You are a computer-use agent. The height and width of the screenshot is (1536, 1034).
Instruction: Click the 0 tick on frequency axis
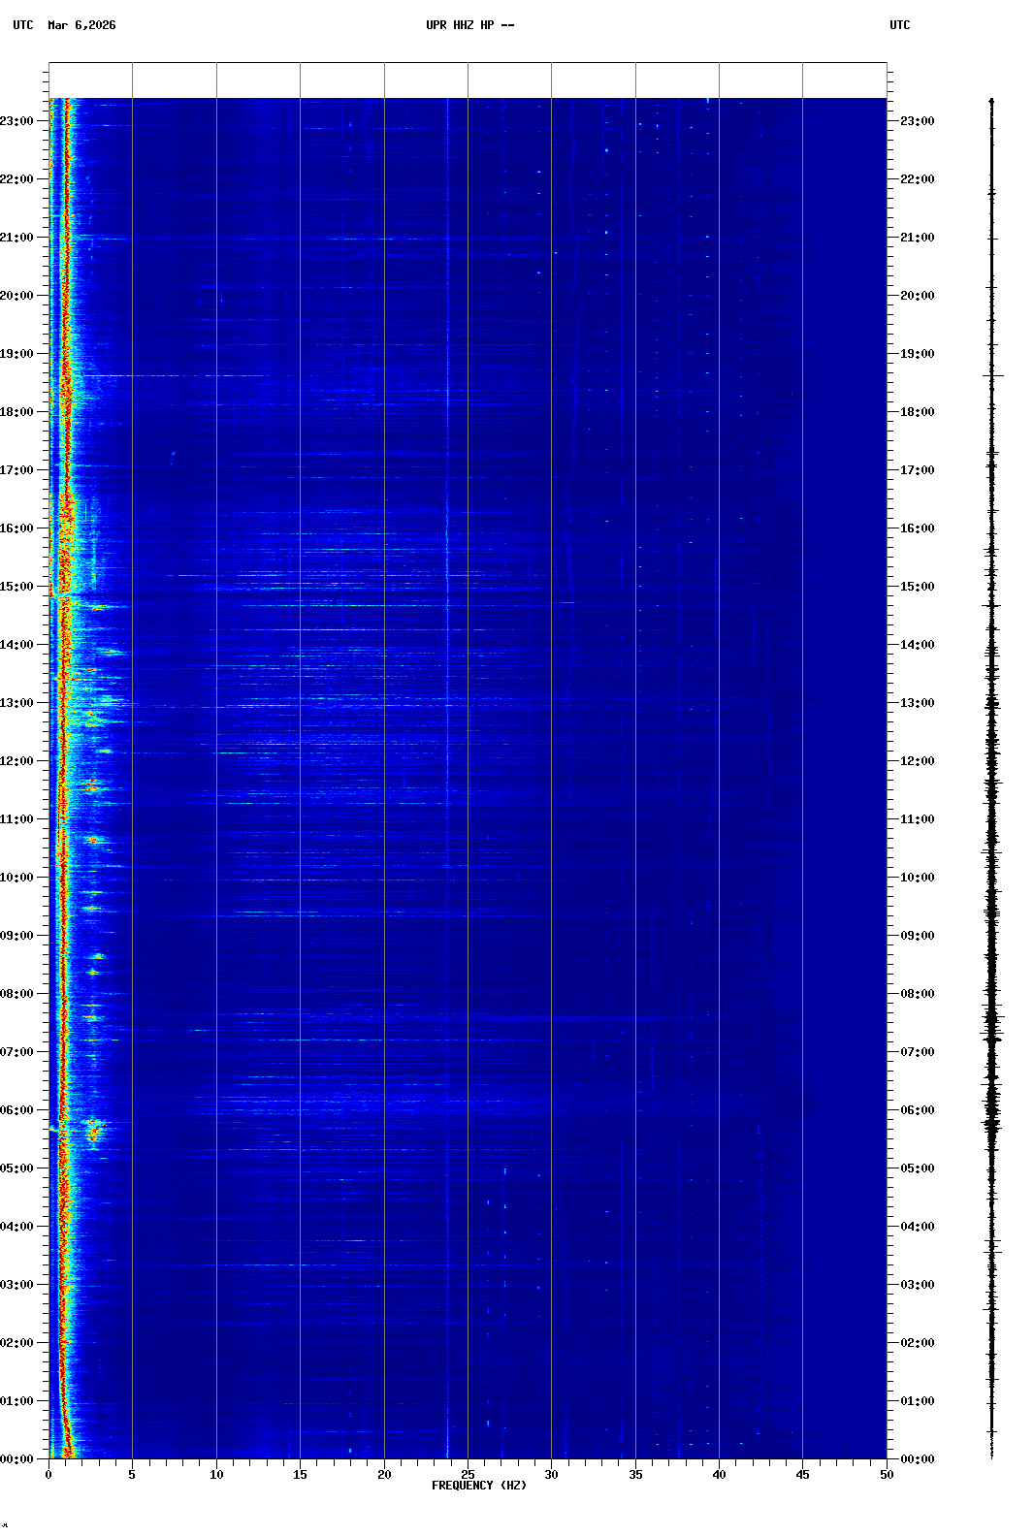pos(48,1475)
